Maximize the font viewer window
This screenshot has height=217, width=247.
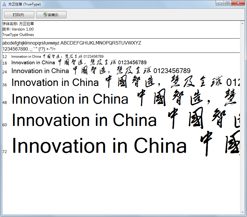click(228, 3)
